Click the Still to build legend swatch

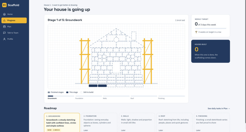click(81, 92)
